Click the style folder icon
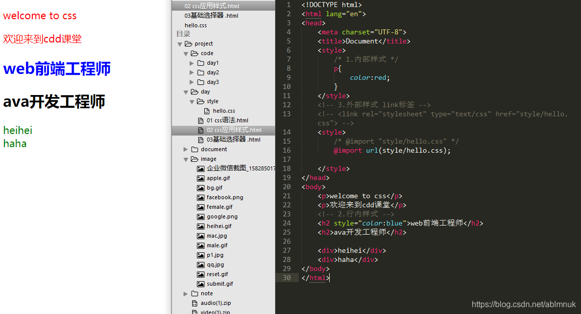Viewport: 581px width, 314px height. pyautogui.click(x=200, y=101)
